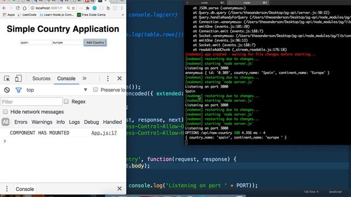Toggle DevTools device toolbar icon
This screenshot has width=351, height=197.
[18, 79]
